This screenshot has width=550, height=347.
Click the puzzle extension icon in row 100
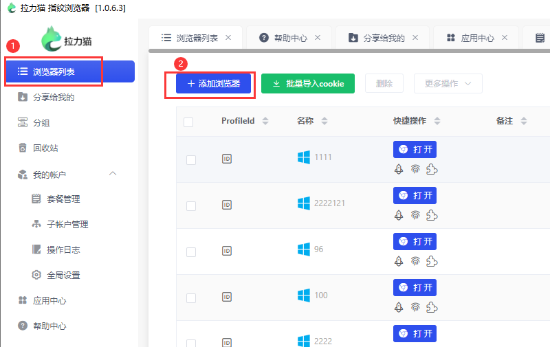coord(432,307)
